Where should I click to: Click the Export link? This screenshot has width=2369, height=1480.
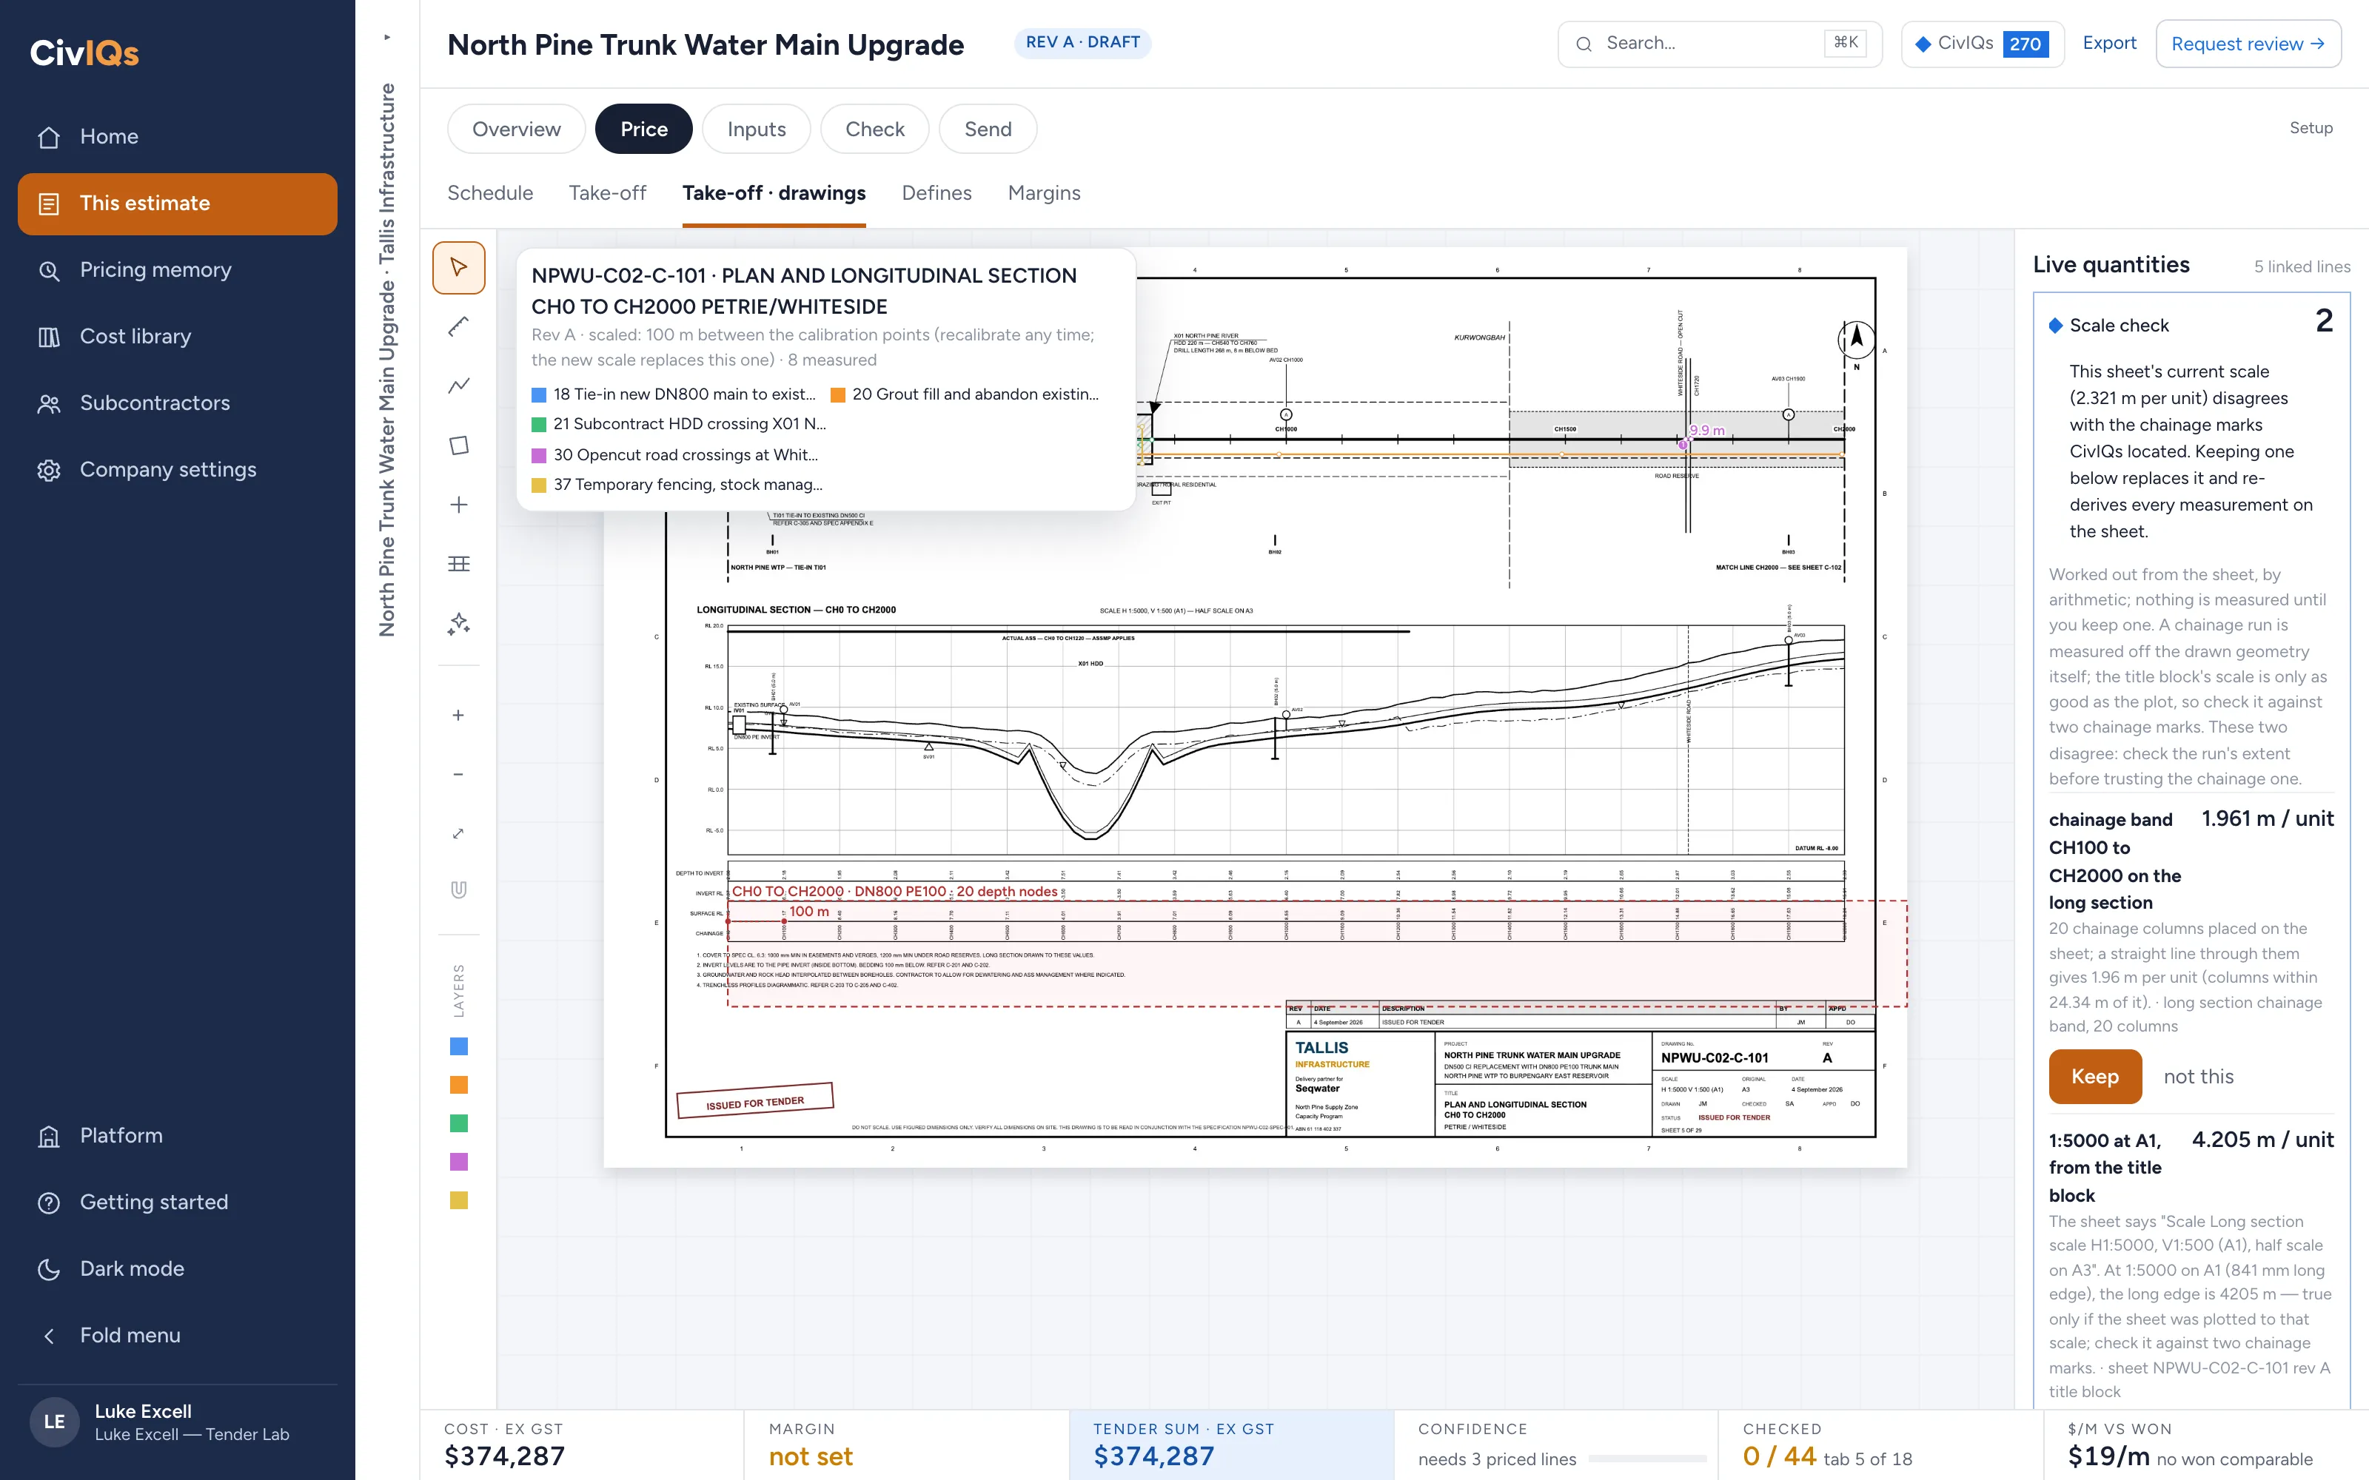pos(2110,43)
